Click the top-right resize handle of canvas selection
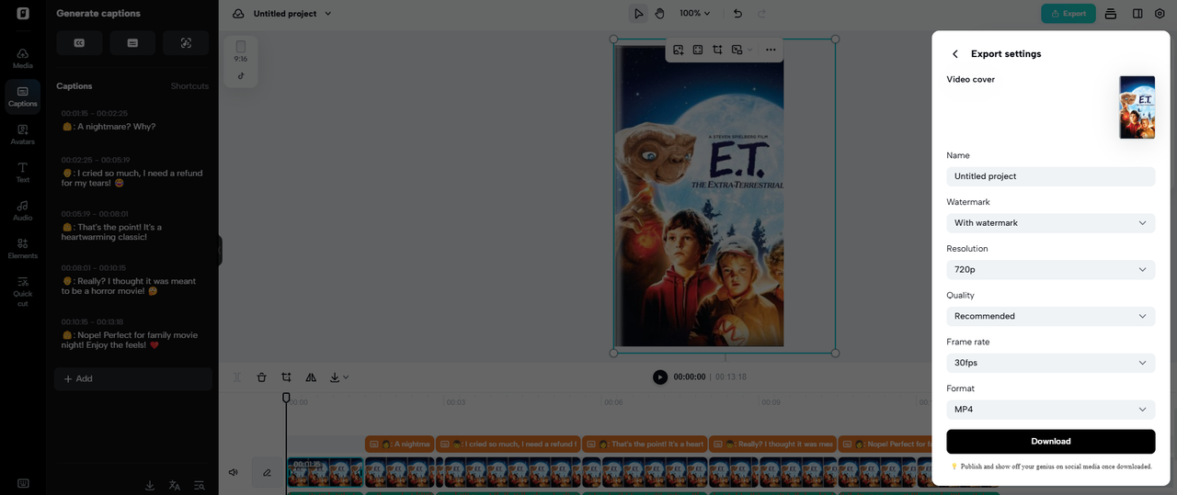The height and width of the screenshot is (495, 1177). pyautogui.click(x=835, y=39)
